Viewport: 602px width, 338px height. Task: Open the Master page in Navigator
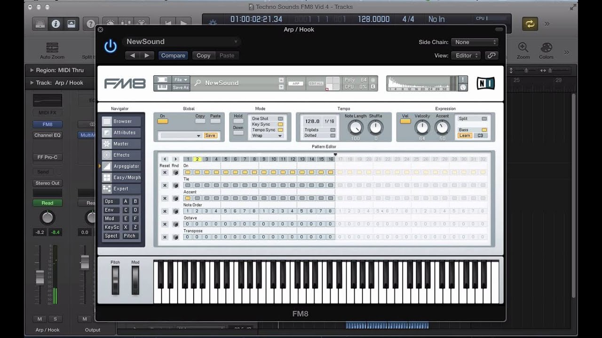coord(122,144)
